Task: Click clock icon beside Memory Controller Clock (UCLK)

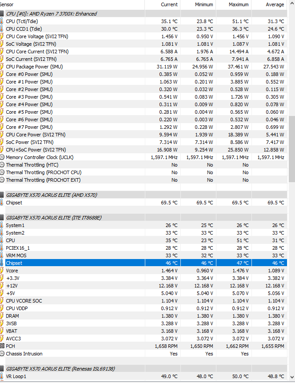Action: click(2, 157)
